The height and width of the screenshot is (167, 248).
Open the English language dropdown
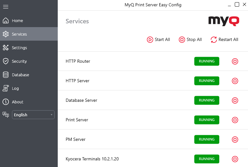click(33, 115)
